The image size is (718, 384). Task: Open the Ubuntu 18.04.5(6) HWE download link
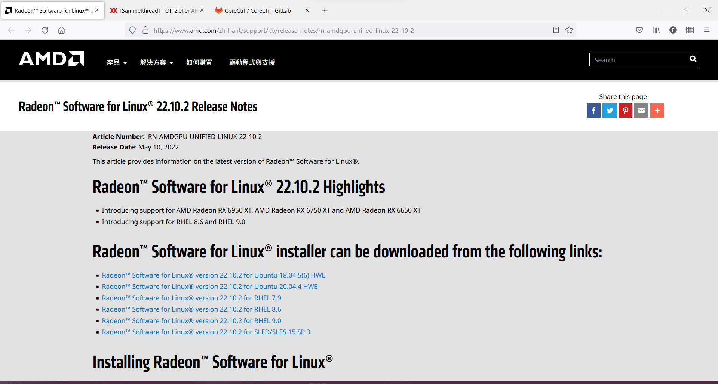coord(214,275)
